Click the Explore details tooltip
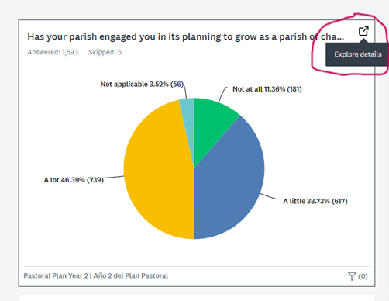Image resolution: width=389 pixels, height=301 pixels. pos(357,54)
